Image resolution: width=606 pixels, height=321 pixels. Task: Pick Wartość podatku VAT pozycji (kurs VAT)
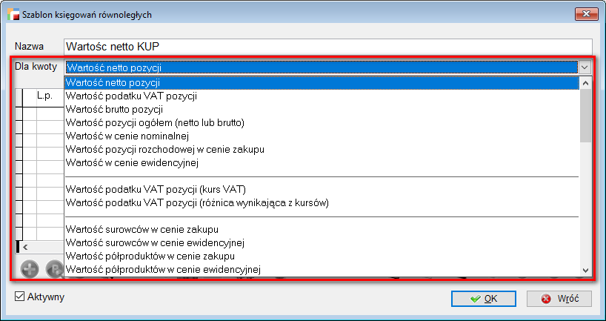(x=156, y=189)
